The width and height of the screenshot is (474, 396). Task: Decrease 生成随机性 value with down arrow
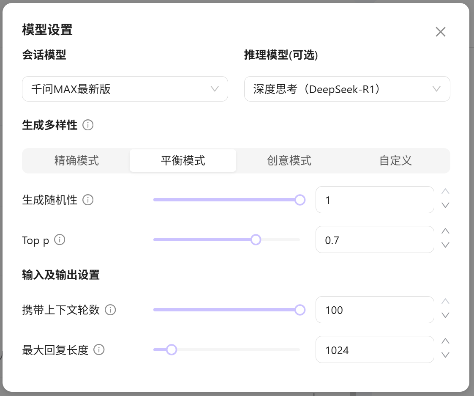point(445,206)
